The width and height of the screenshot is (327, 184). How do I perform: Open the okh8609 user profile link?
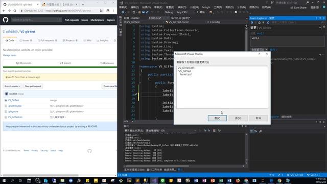coord(12,32)
